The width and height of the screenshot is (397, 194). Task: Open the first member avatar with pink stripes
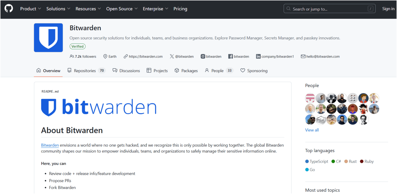click(310, 98)
